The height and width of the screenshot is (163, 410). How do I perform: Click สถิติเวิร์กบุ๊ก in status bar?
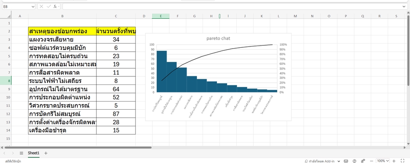click(x=13, y=161)
